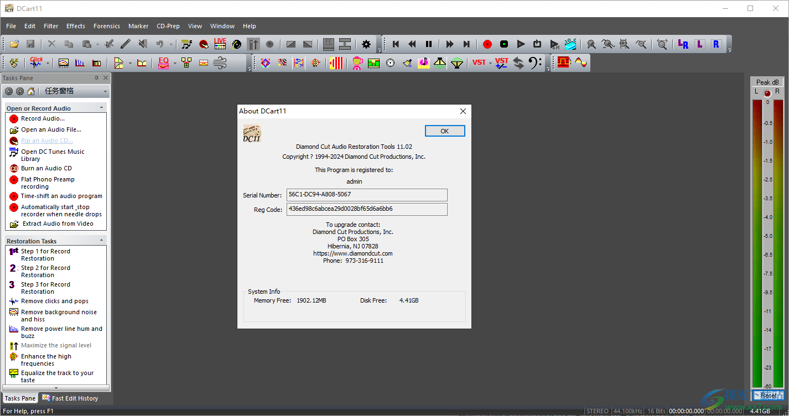Screen dimensions: 789x416
Task: Open the LIVE mode icon in toolbar
Action: tap(220, 44)
